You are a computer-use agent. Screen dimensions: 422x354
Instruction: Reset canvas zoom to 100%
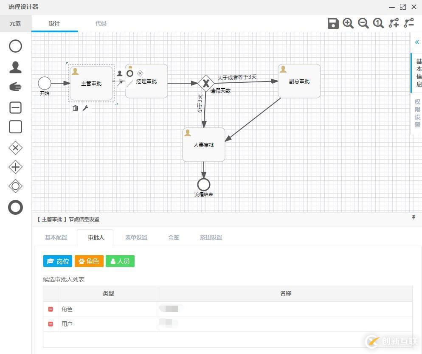378,23
